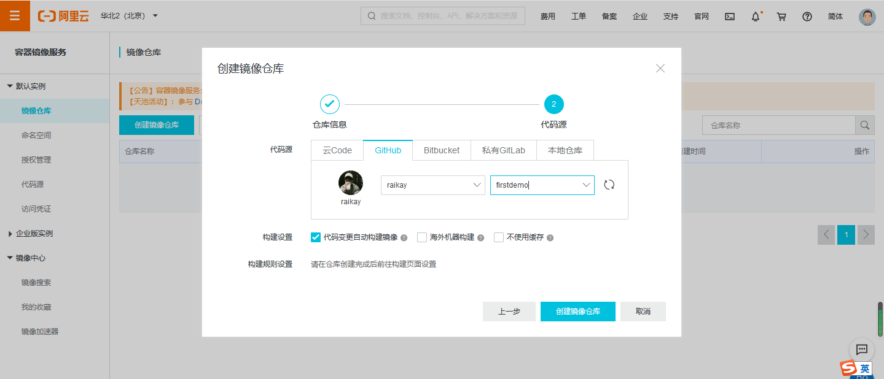This screenshot has width=884, height=379.
Task: Enable overseas machine build checkbox
Action: [422, 237]
